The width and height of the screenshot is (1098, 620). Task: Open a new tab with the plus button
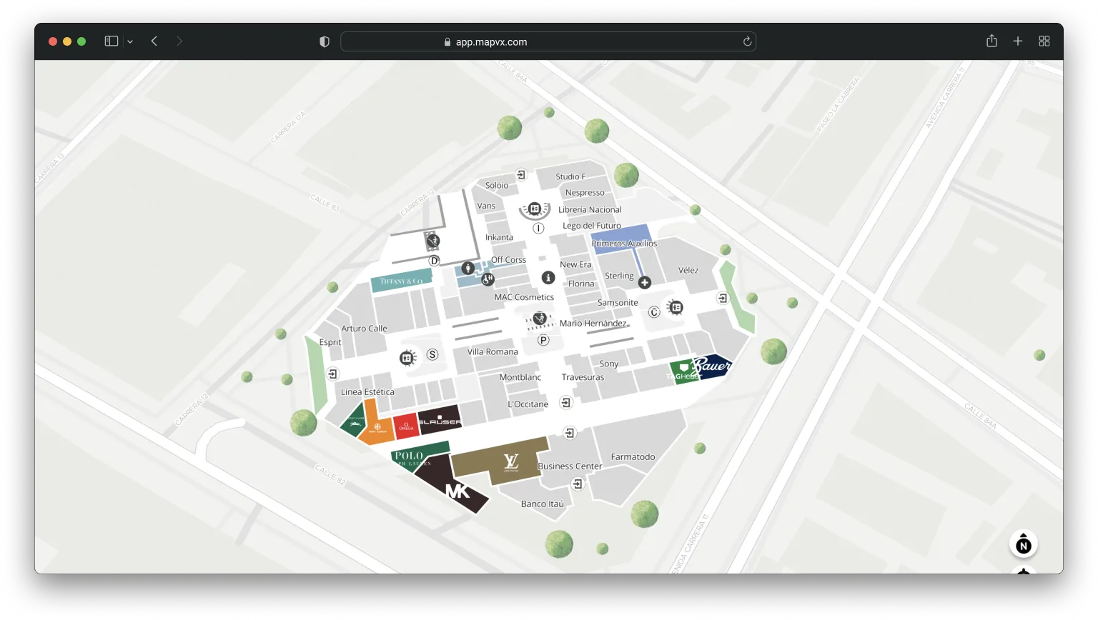[x=1018, y=41]
